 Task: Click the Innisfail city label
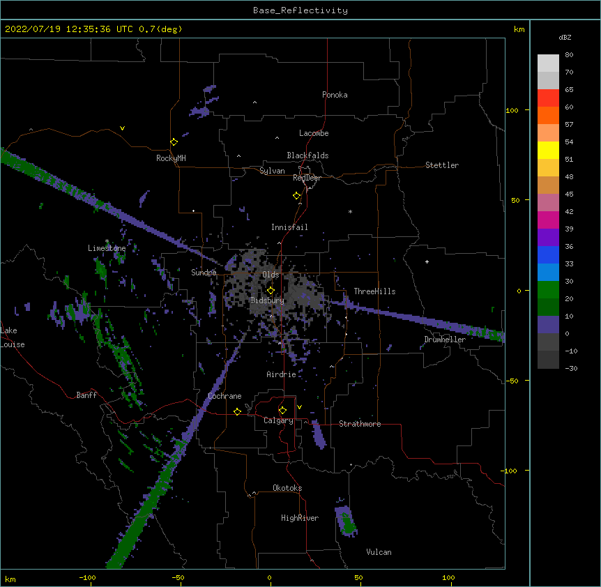[289, 227]
